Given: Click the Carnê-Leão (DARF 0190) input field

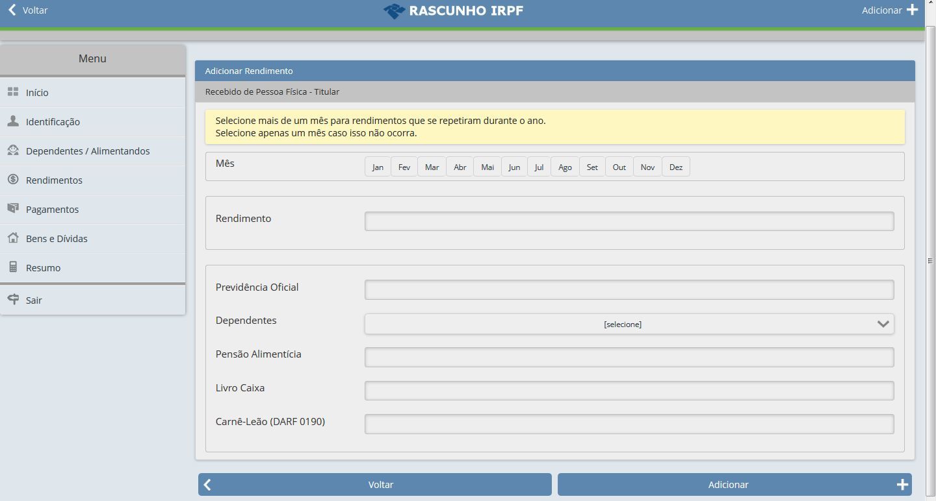Looking at the screenshot, I should tap(629, 424).
